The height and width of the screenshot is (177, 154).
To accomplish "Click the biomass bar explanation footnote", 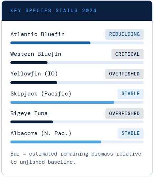I will tap(76, 158).
